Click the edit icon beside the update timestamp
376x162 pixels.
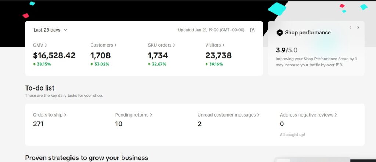[252, 30]
